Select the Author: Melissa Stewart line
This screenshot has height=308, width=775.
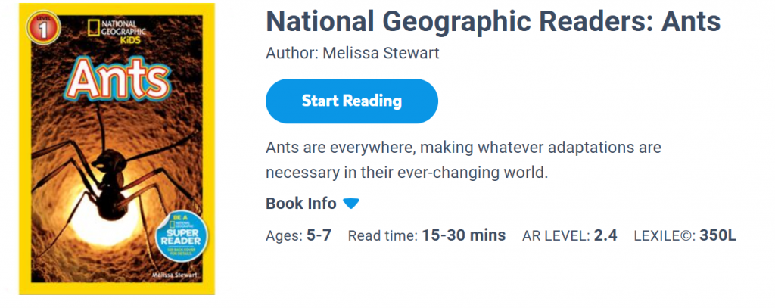click(x=353, y=54)
